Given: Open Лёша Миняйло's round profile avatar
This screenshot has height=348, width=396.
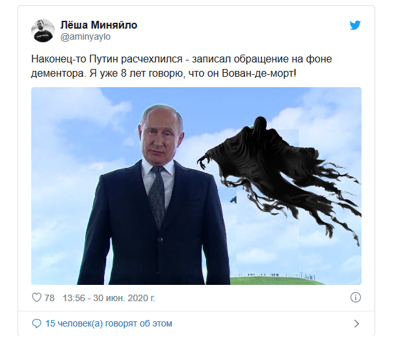Looking at the screenshot, I should point(43,31).
